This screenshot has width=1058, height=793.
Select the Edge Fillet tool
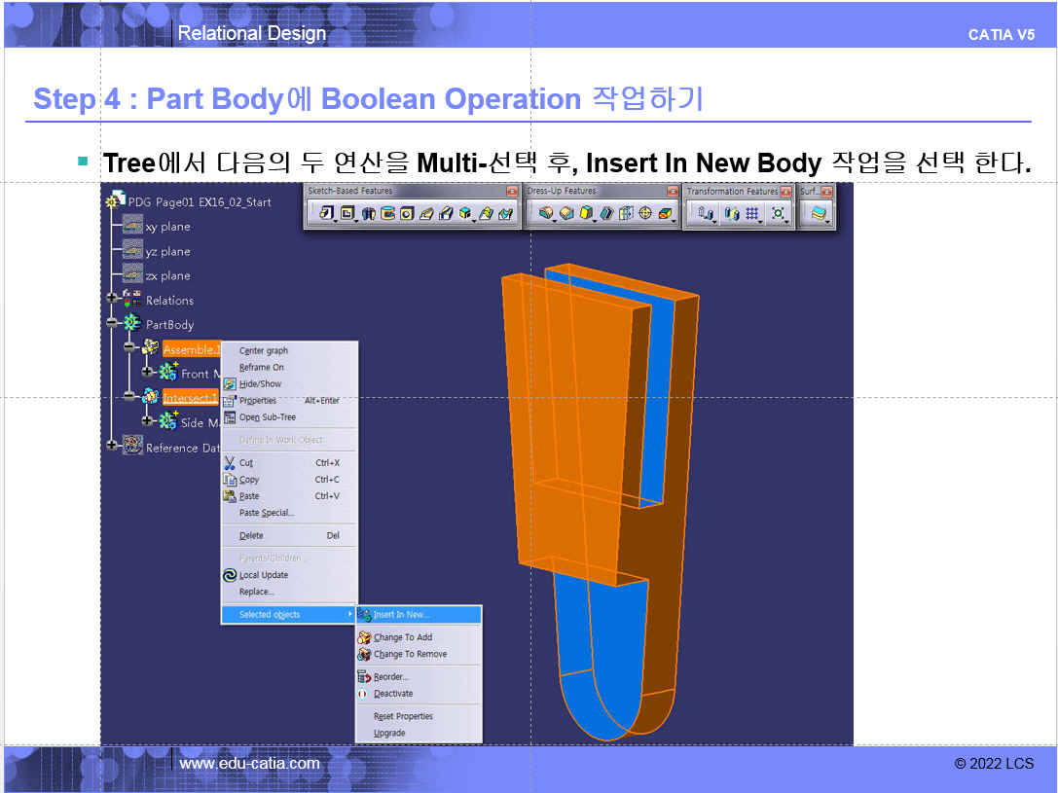tap(545, 213)
